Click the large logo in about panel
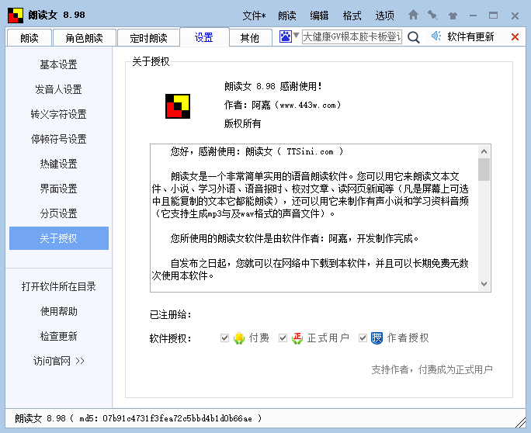Screen dimensions: 531x433 point(178,106)
